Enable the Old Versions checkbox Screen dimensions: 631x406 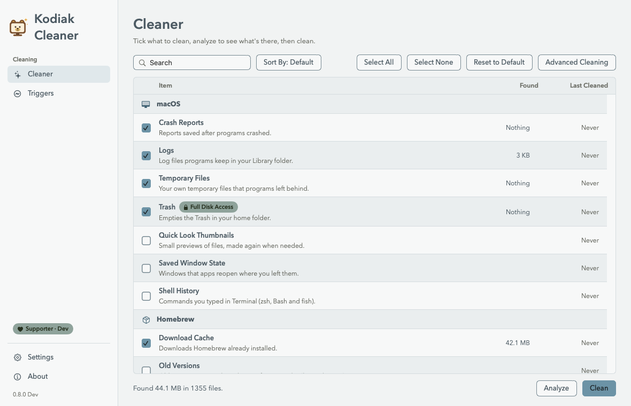146,370
